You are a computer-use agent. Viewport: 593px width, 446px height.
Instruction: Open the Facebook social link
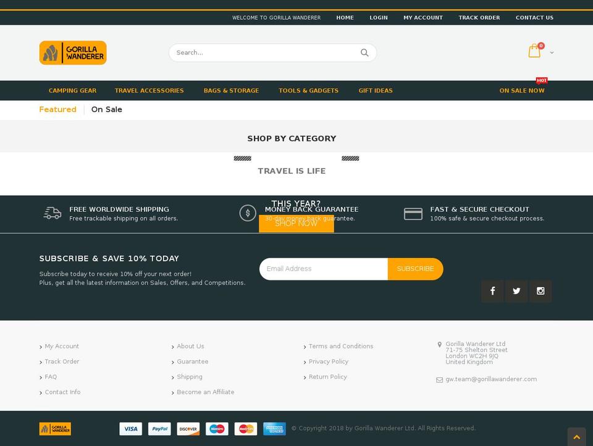(492, 291)
